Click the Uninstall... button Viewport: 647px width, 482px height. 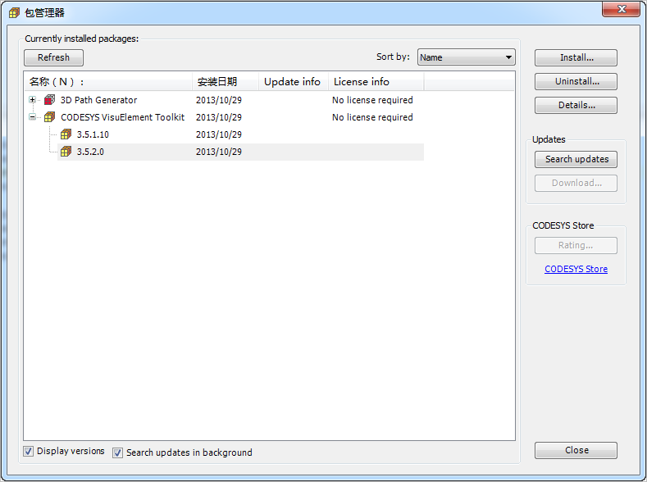[x=576, y=81]
